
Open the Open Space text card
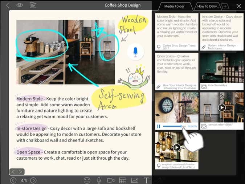(x=177, y=71)
